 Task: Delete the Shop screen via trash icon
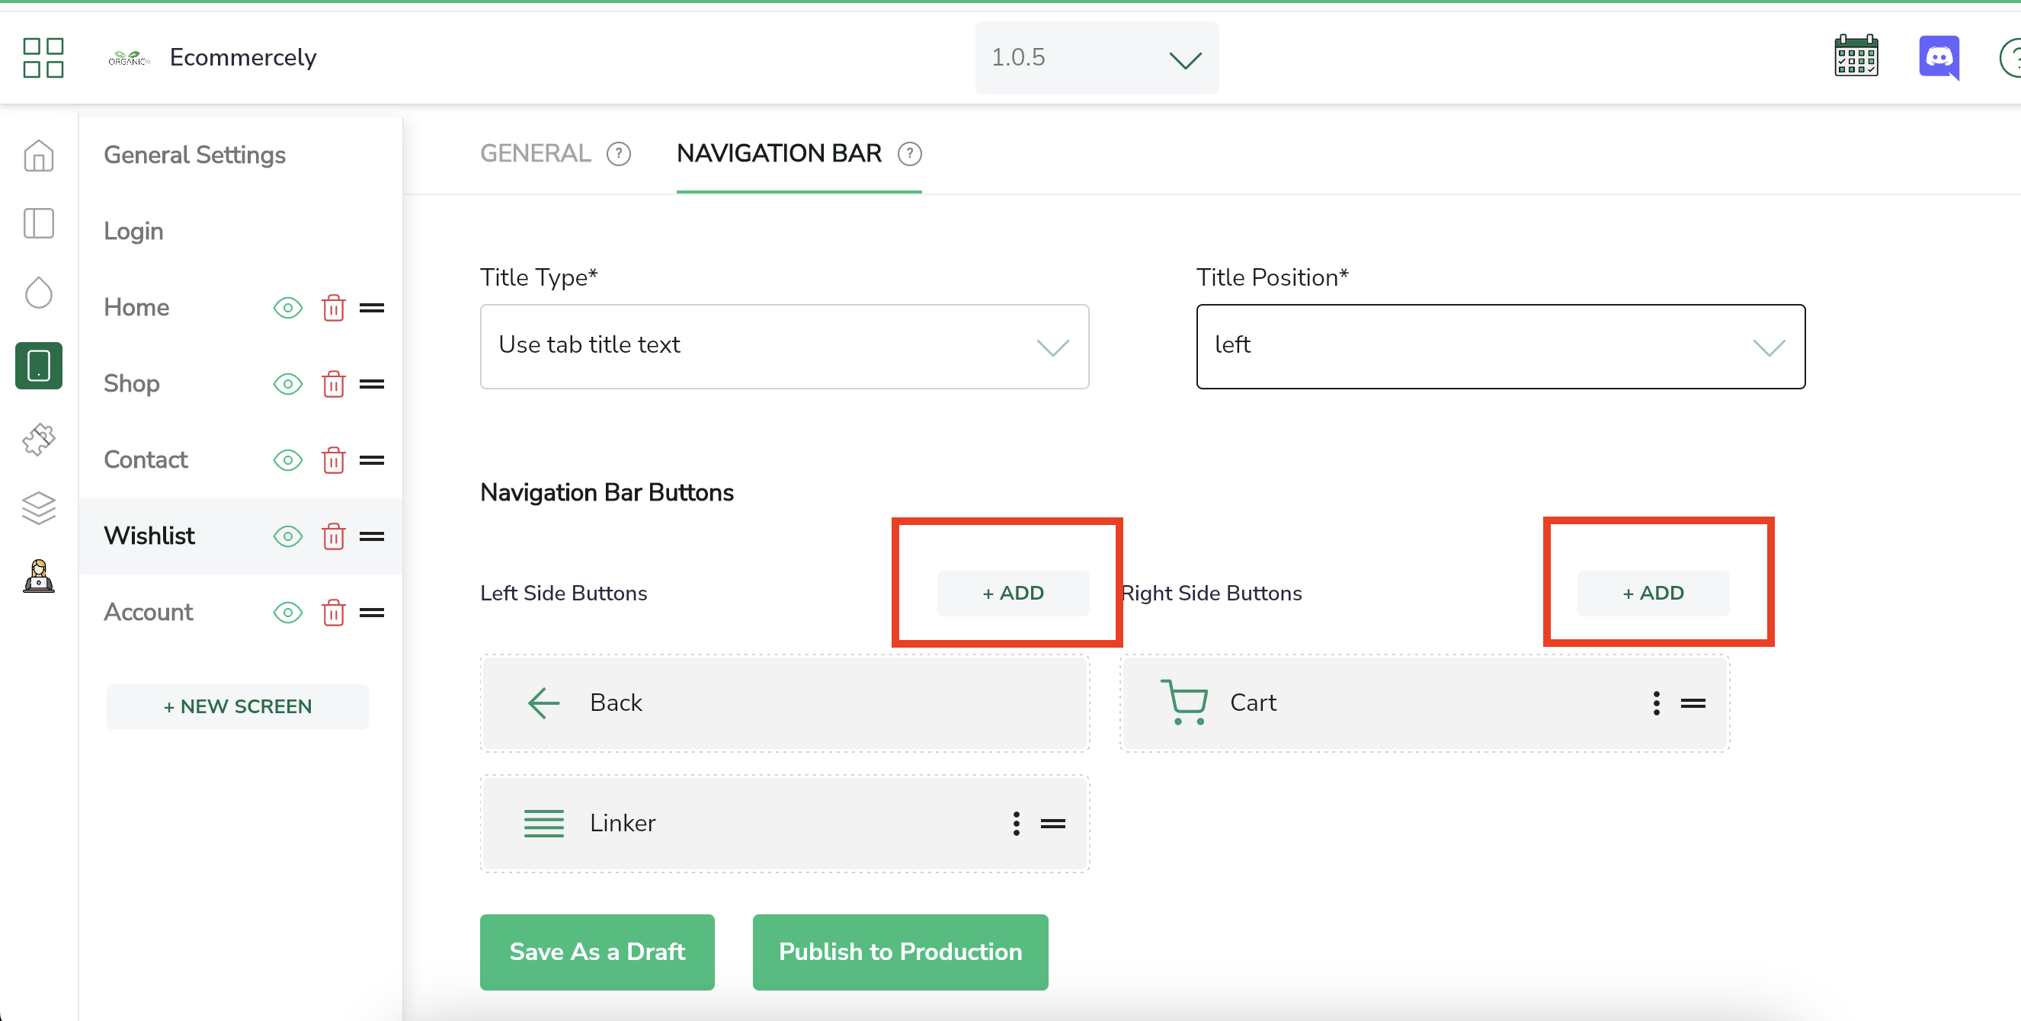(334, 384)
